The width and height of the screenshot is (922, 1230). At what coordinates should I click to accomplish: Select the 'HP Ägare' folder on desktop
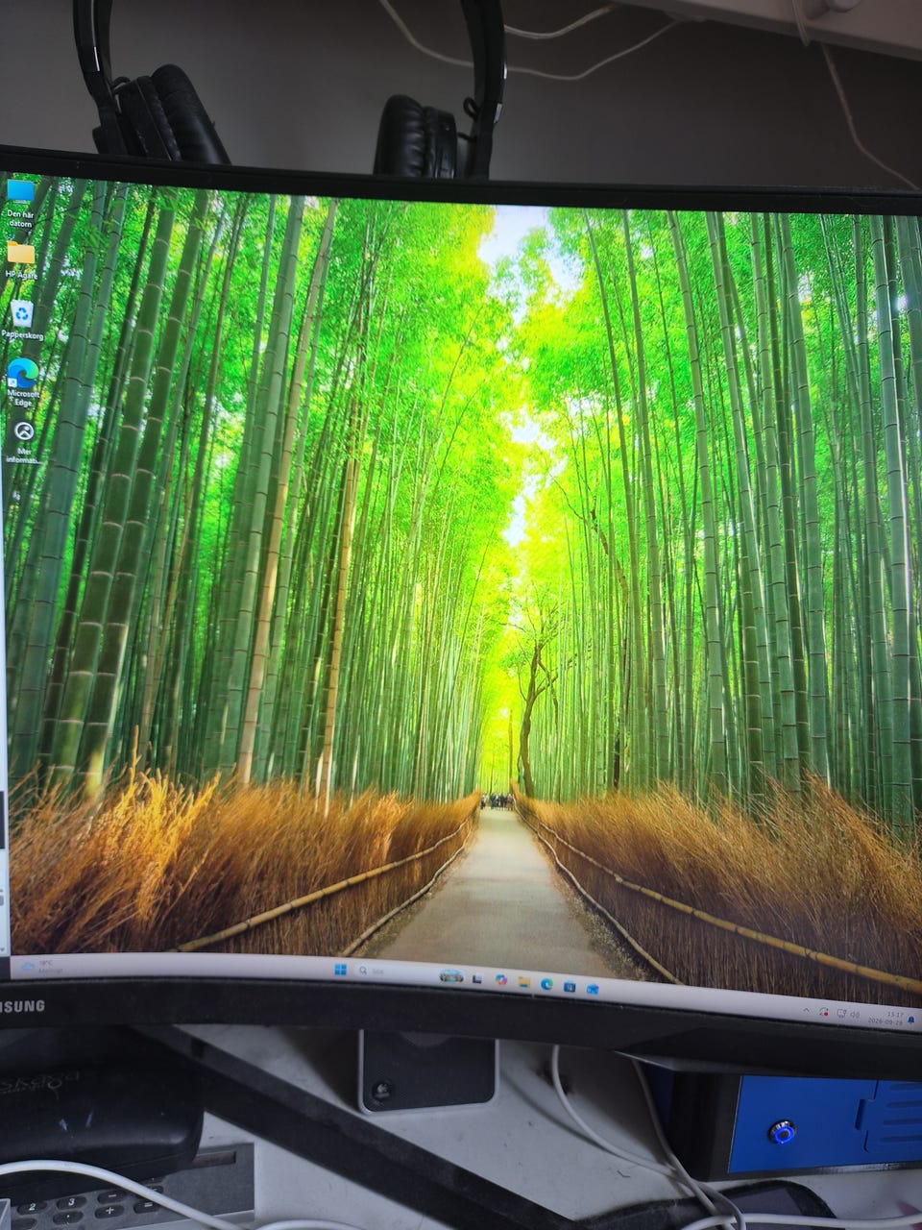click(x=20, y=259)
